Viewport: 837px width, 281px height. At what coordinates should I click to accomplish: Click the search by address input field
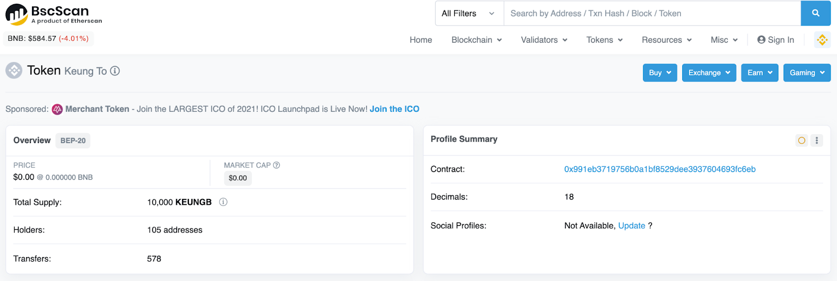pos(652,13)
